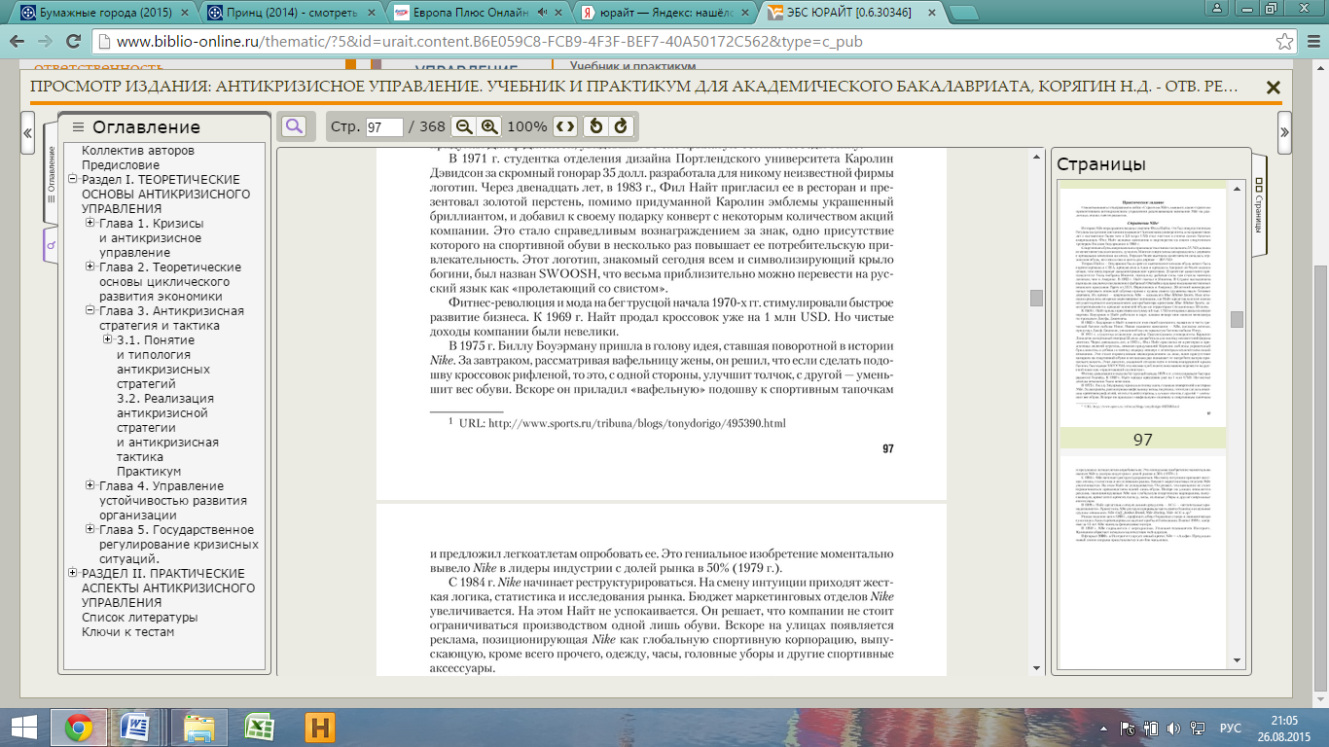Open Chrome from the taskbar
Screen dimensions: 1329x747
78,728
